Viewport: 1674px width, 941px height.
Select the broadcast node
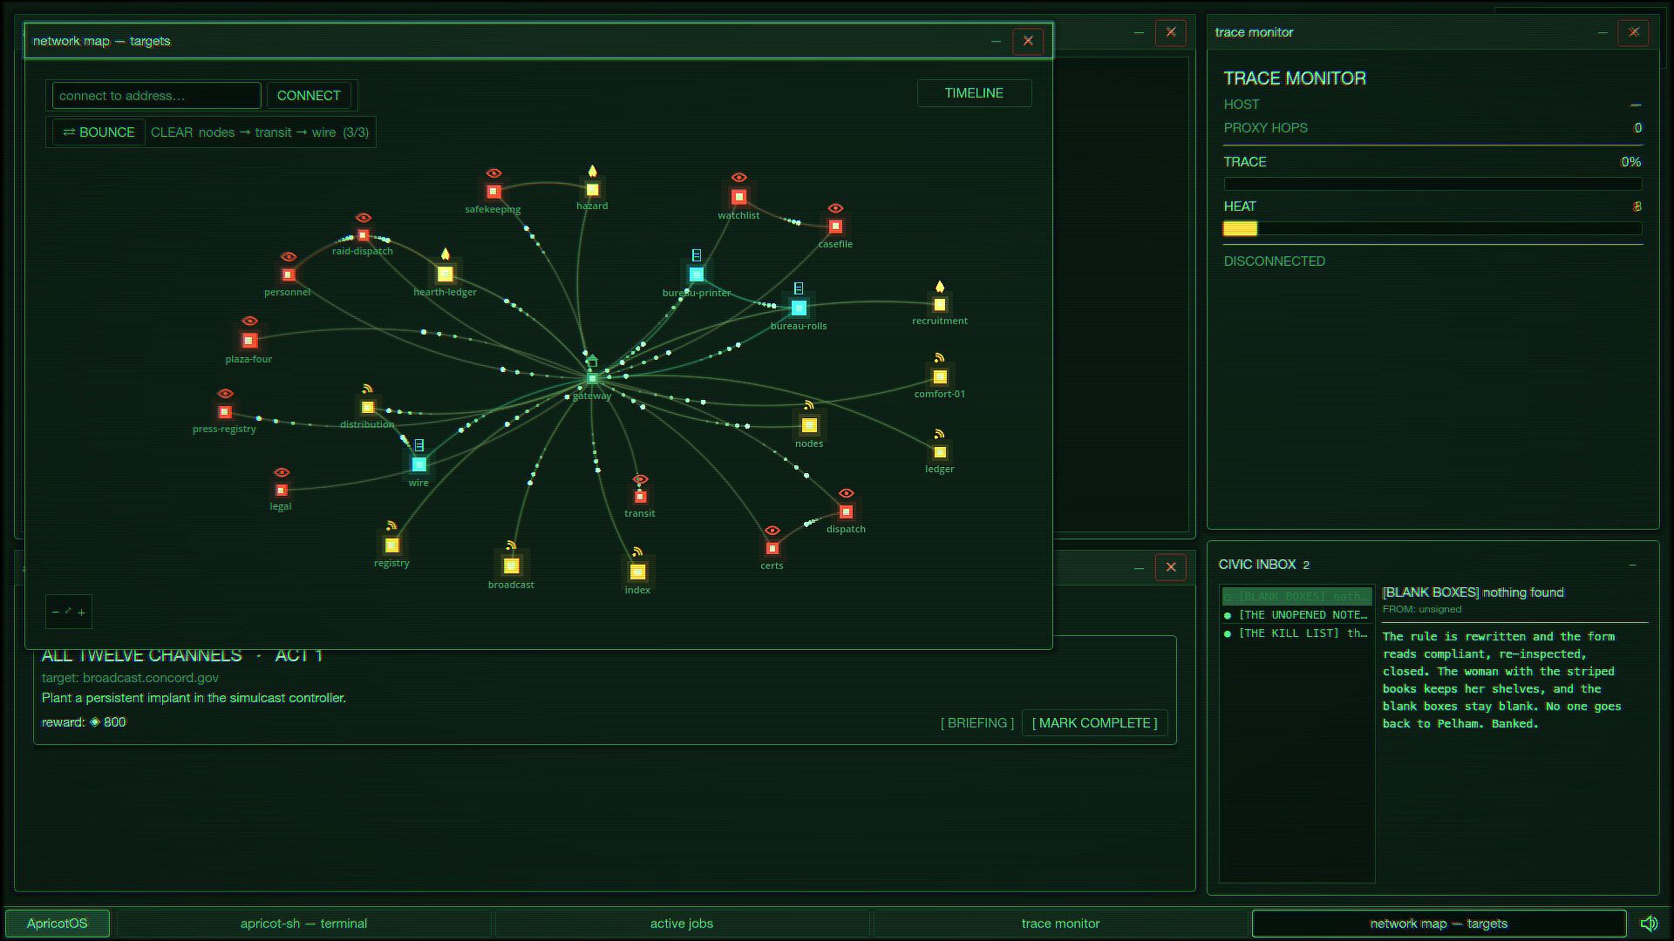click(511, 566)
